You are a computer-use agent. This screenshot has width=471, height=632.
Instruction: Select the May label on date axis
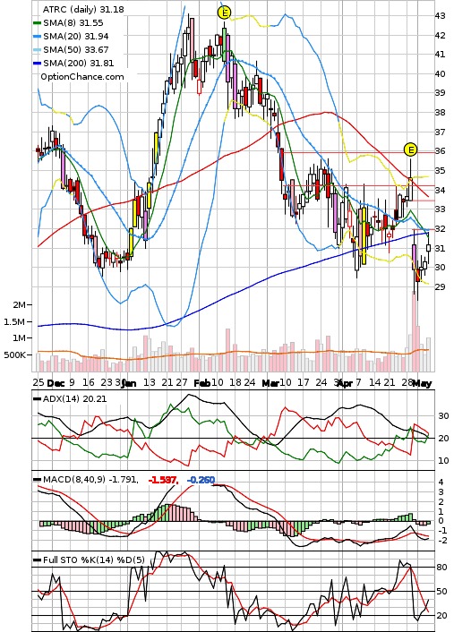pyautogui.click(x=422, y=383)
